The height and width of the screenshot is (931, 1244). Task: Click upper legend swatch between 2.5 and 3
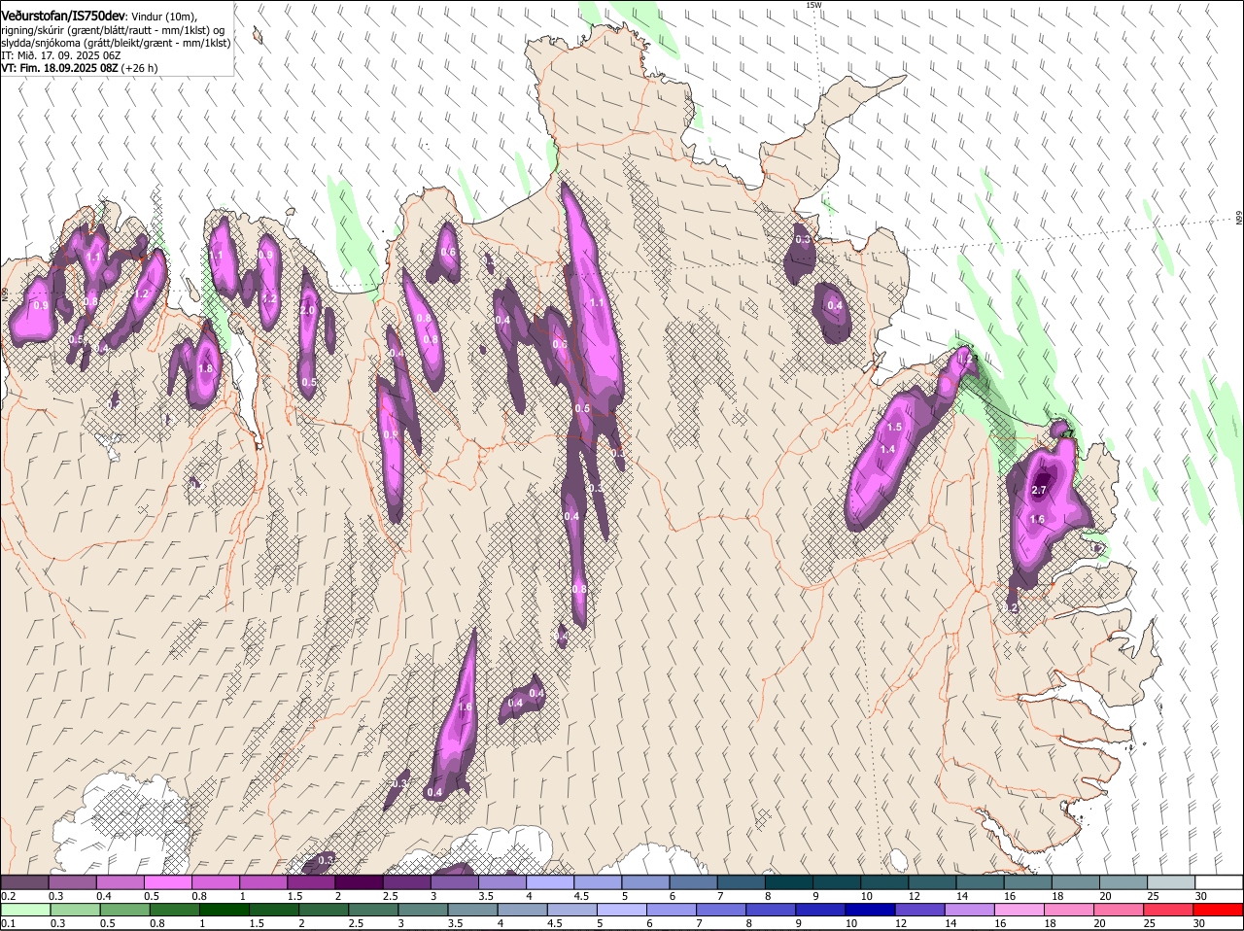point(405,881)
